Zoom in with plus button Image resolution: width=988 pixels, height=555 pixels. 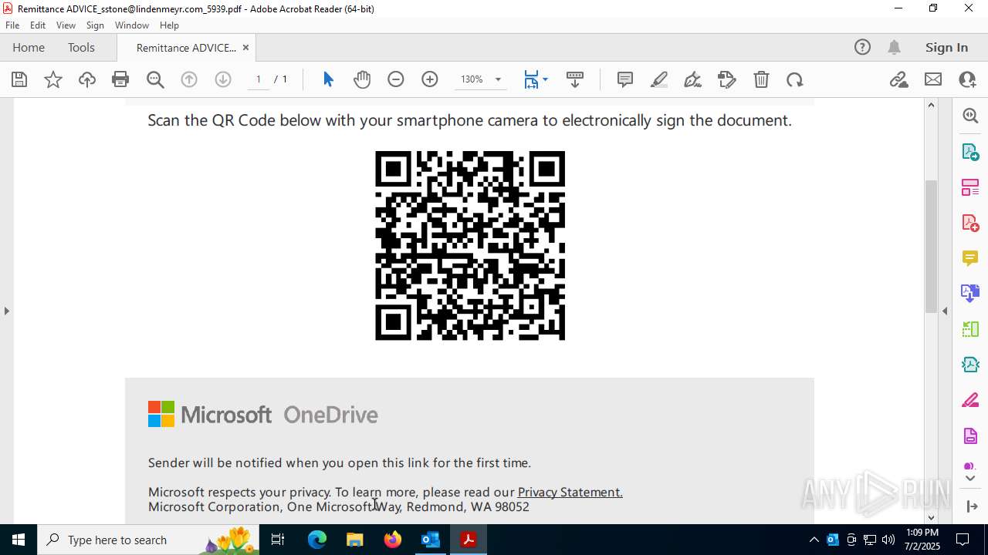430,79
